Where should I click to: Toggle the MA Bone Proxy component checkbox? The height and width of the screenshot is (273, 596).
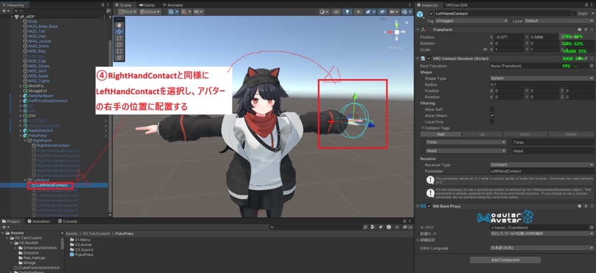coord(429,206)
